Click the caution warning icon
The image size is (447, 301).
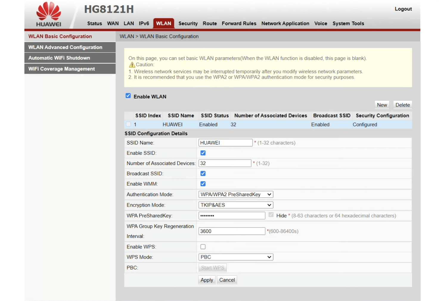coord(132,65)
